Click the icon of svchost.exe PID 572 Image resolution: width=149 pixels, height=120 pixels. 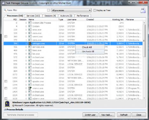[30, 57]
